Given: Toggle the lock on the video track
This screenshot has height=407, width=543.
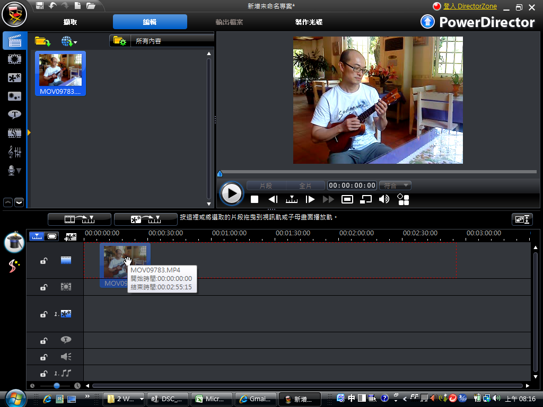Looking at the screenshot, I should tap(44, 260).
